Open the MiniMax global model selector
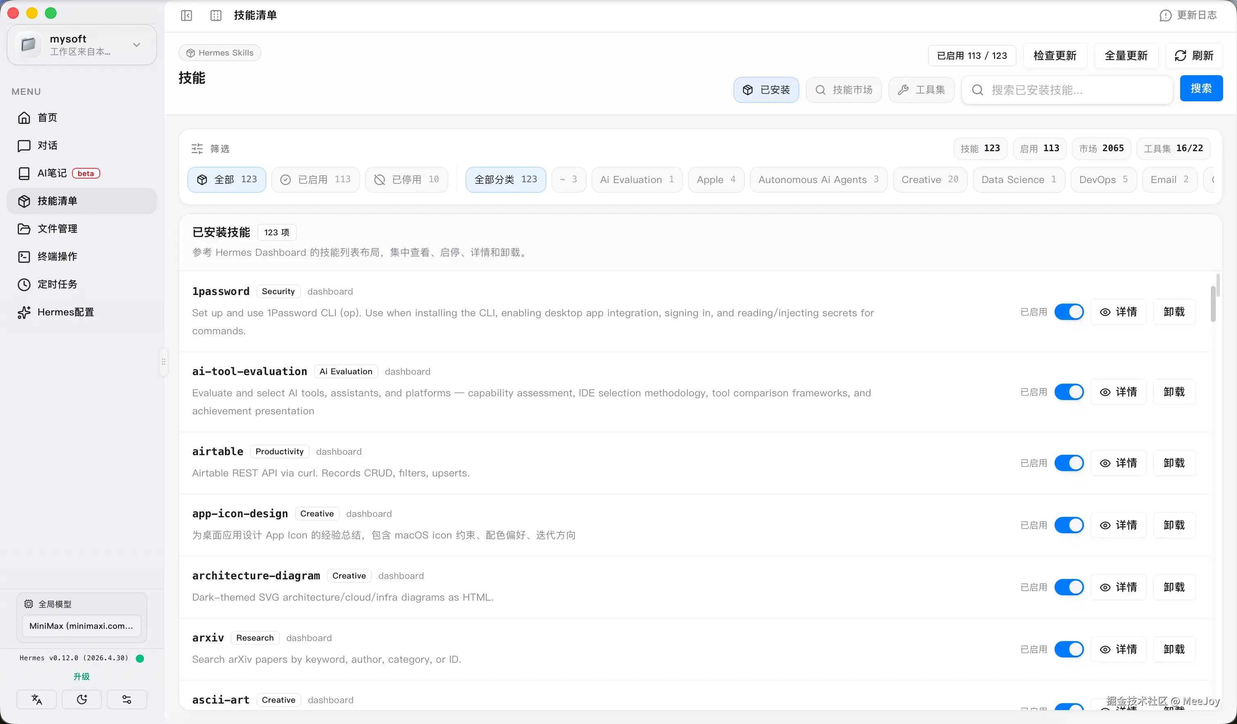Image resolution: width=1237 pixels, height=724 pixels. pos(81,626)
